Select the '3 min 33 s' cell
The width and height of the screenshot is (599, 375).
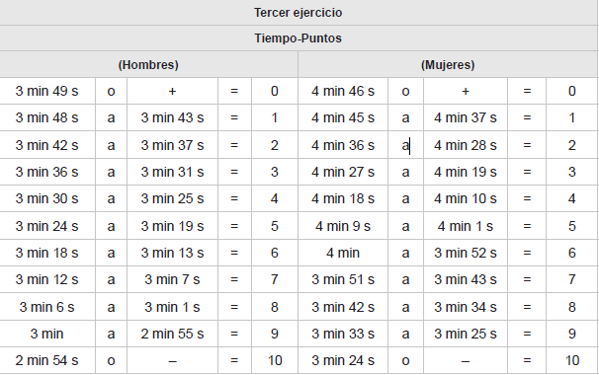[x=343, y=334]
